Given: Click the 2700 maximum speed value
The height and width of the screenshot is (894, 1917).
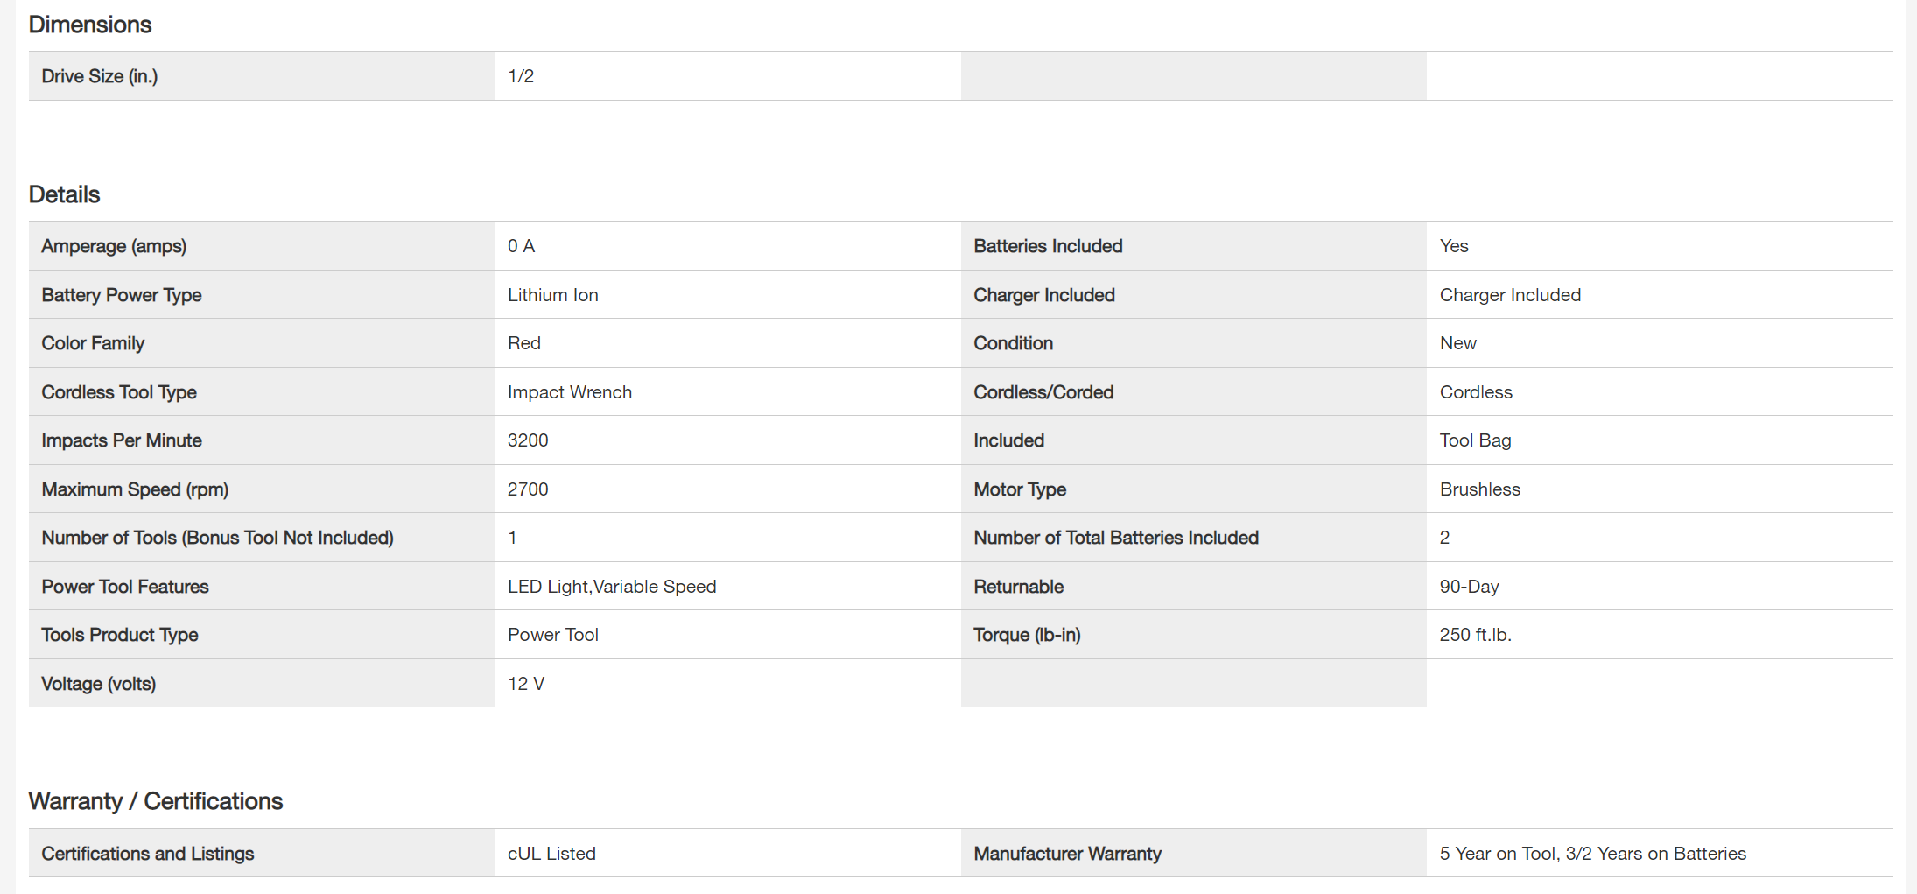Looking at the screenshot, I should [x=528, y=489].
